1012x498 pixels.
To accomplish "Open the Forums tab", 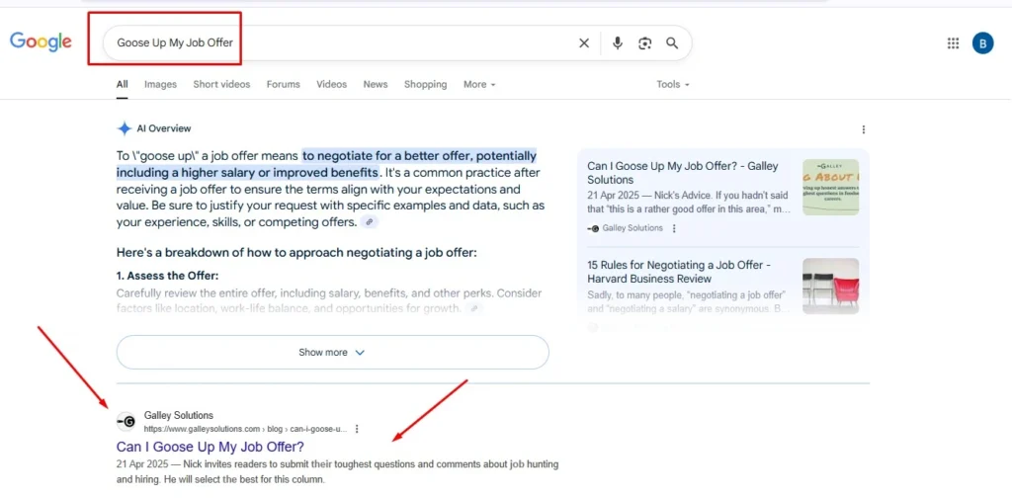I will pos(284,85).
